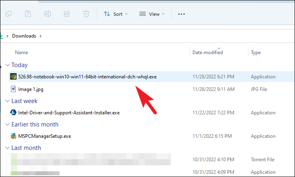
Task: Click the Copy icon in toolbar
Action: coord(9,14)
